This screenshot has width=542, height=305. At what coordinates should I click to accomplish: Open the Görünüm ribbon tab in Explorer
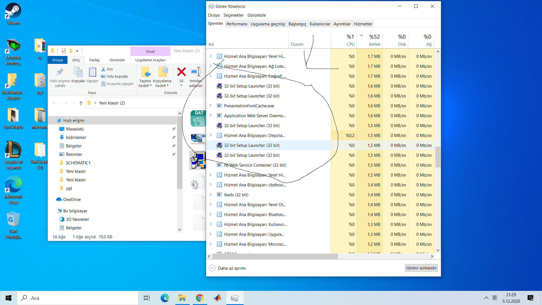tap(117, 60)
